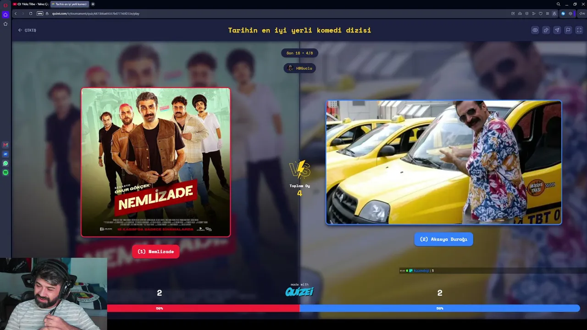Image resolution: width=587 pixels, height=330 pixels.
Task: Send the quiz with the paper plane icon
Action: point(557,30)
